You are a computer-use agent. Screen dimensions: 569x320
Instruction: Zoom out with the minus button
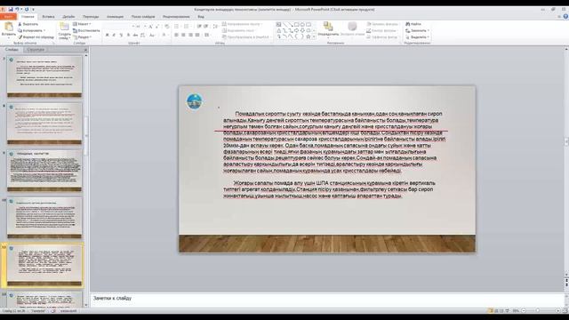coord(524,310)
